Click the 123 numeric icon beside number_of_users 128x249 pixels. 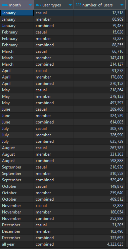click(x=79, y=5)
